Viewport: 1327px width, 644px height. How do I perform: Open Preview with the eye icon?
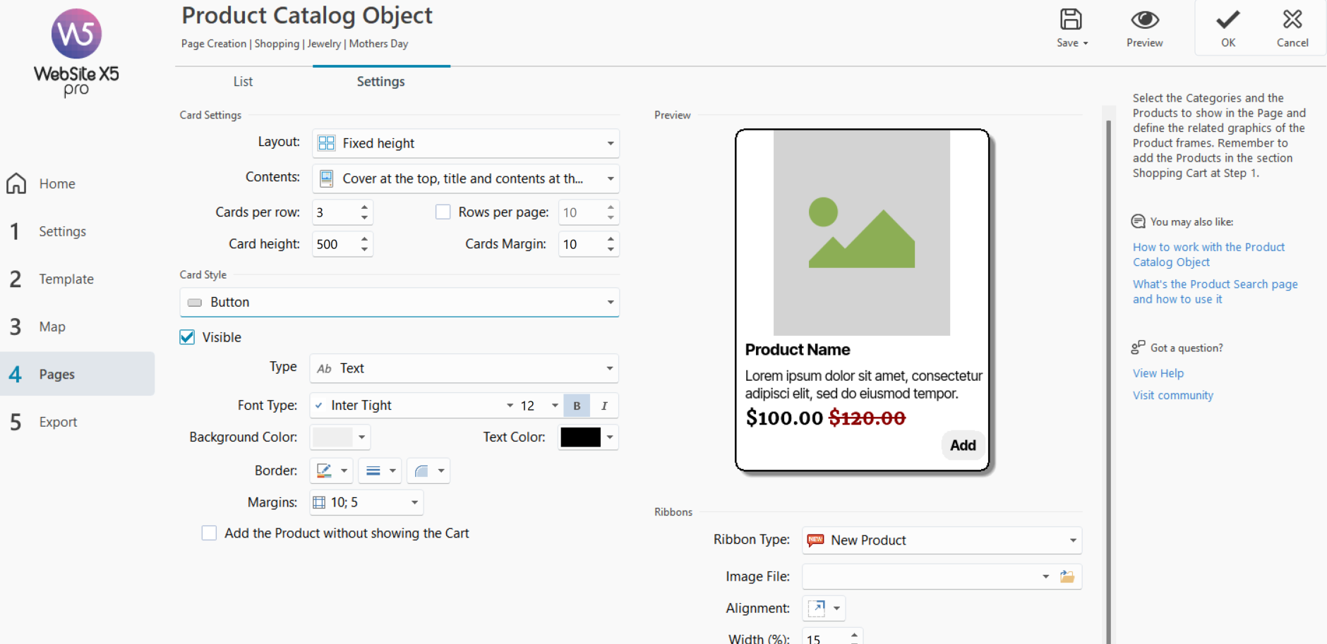click(x=1144, y=20)
